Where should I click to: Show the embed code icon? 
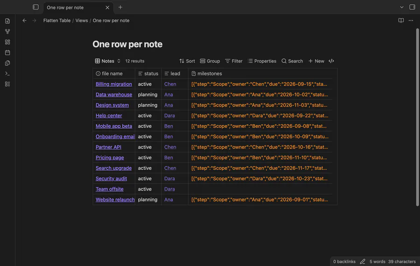click(x=331, y=61)
